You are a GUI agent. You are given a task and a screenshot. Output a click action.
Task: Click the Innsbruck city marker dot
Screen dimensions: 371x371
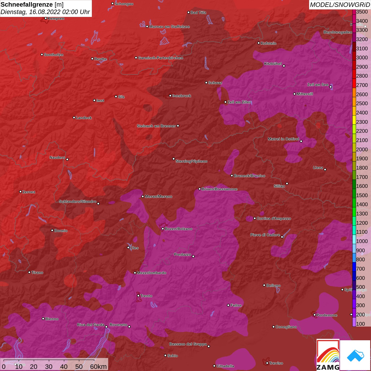pyautogui.click(x=170, y=96)
